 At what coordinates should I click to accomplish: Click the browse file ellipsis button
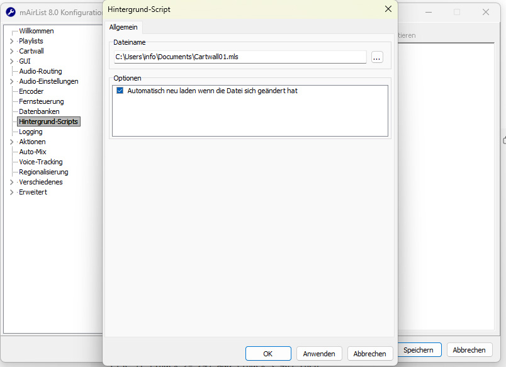[377, 57]
